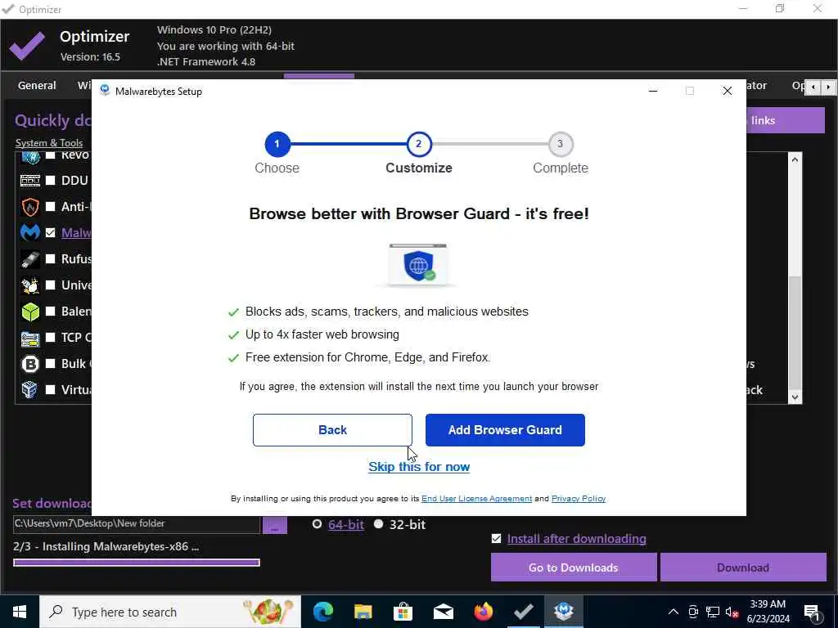This screenshot has height=628, width=838.
Task: Click step 3 Complete in setup wizard
Action: tap(560, 144)
